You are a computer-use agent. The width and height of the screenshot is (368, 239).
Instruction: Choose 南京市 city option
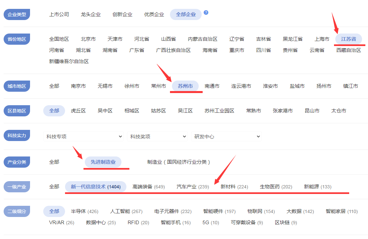point(78,86)
